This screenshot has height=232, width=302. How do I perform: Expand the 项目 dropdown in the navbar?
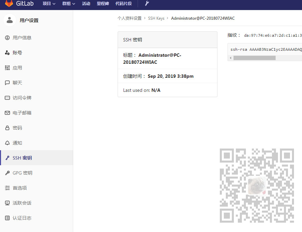[49, 3]
